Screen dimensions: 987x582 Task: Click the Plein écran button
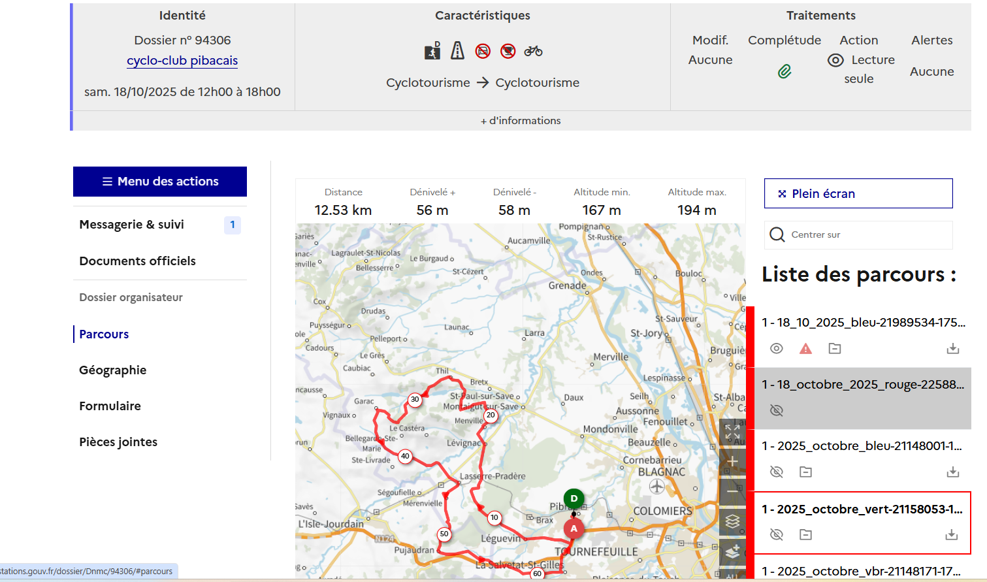pos(858,194)
